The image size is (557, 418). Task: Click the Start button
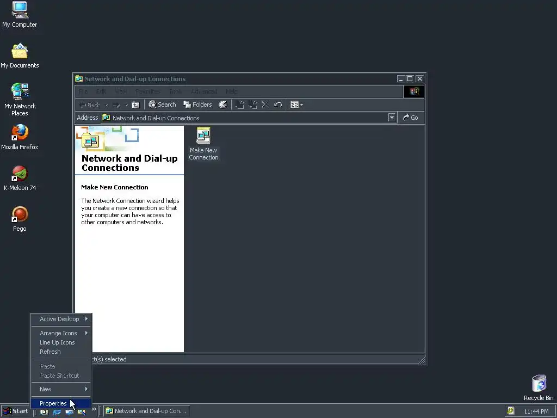[x=16, y=411]
